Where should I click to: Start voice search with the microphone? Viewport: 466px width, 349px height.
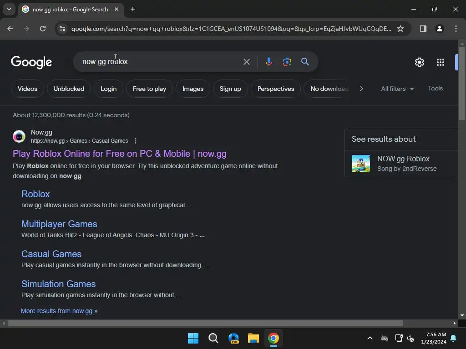pyautogui.click(x=268, y=62)
